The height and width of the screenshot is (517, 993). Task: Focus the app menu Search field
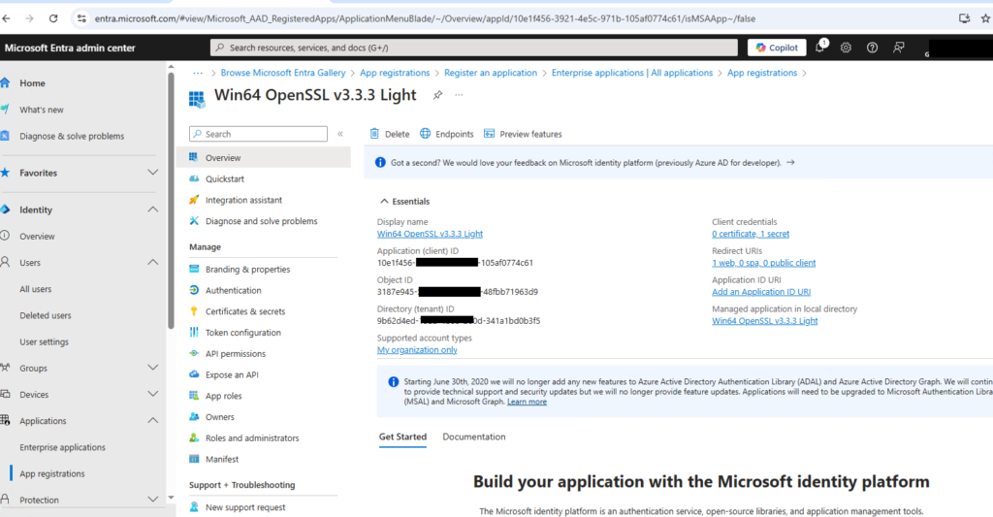click(x=258, y=134)
